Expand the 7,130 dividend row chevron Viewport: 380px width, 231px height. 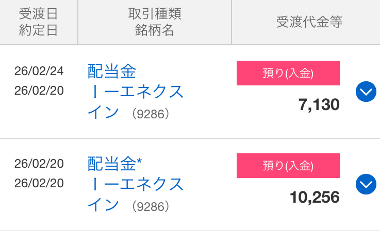point(366,92)
